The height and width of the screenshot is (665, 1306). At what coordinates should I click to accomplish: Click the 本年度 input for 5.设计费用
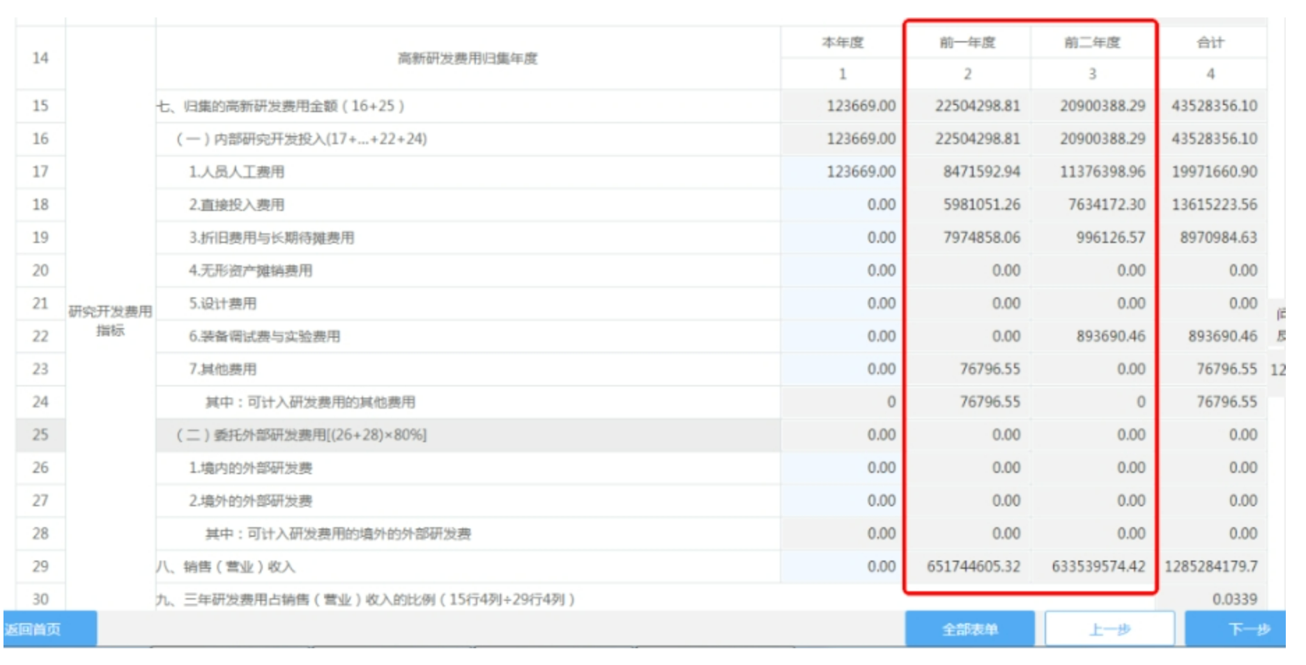click(x=843, y=304)
